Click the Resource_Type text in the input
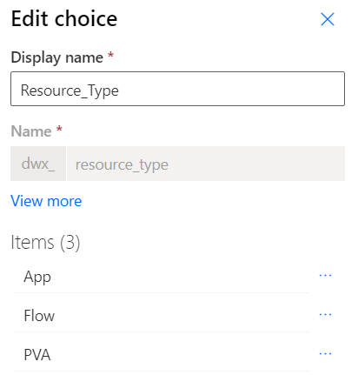Image resolution: width=358 pixels, height=375 pixels. 70,90
